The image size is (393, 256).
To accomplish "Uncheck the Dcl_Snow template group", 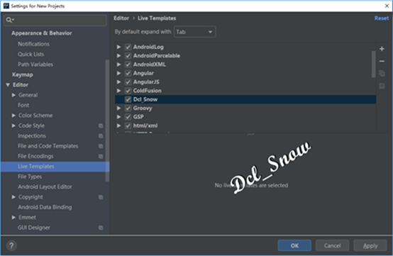I will pyautogui.click(x=128, y=99).
